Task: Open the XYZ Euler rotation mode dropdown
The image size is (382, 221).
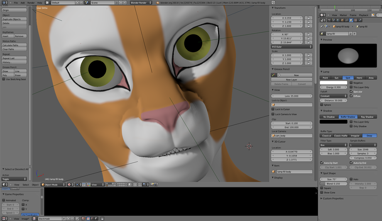Action: pyautogui.click(x=291, y=46)
